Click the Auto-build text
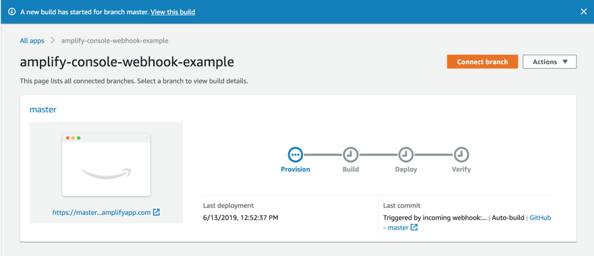The height and width of the screenshot is (256, 594). [508, 218]
